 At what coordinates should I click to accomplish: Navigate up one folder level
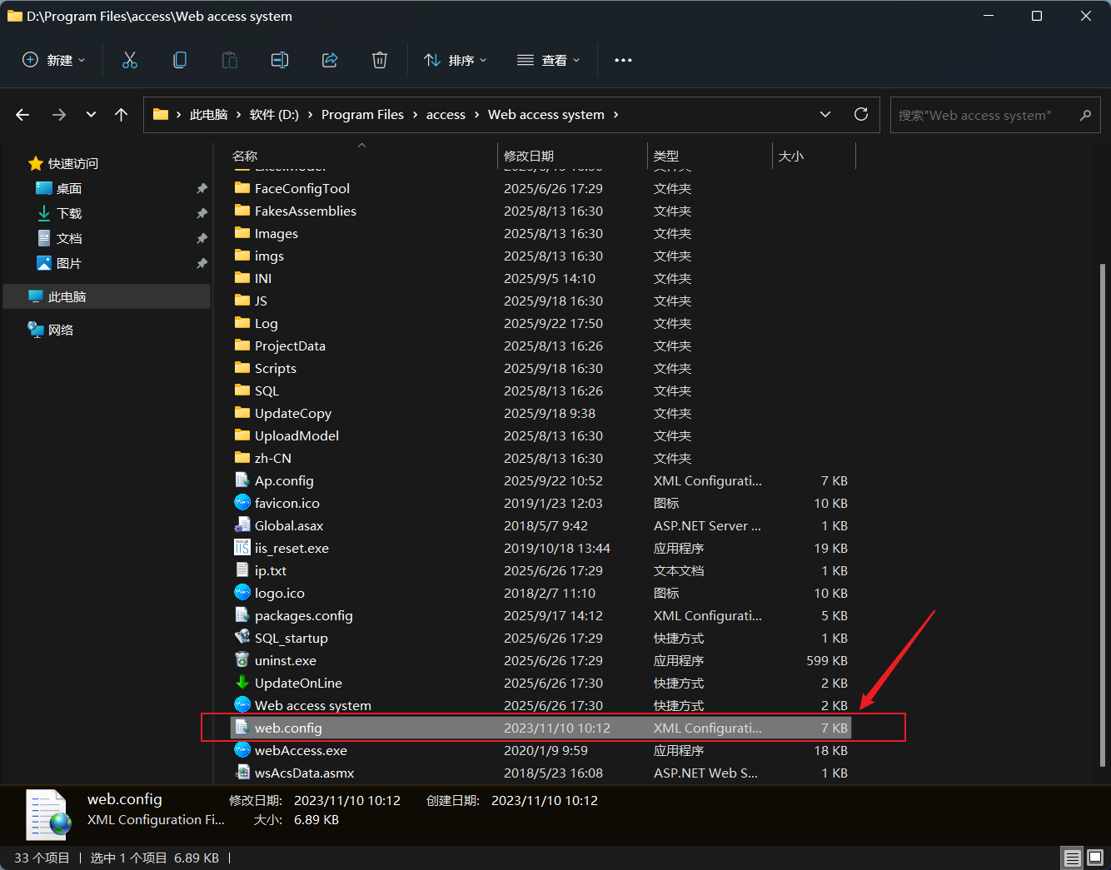[122, 115]
